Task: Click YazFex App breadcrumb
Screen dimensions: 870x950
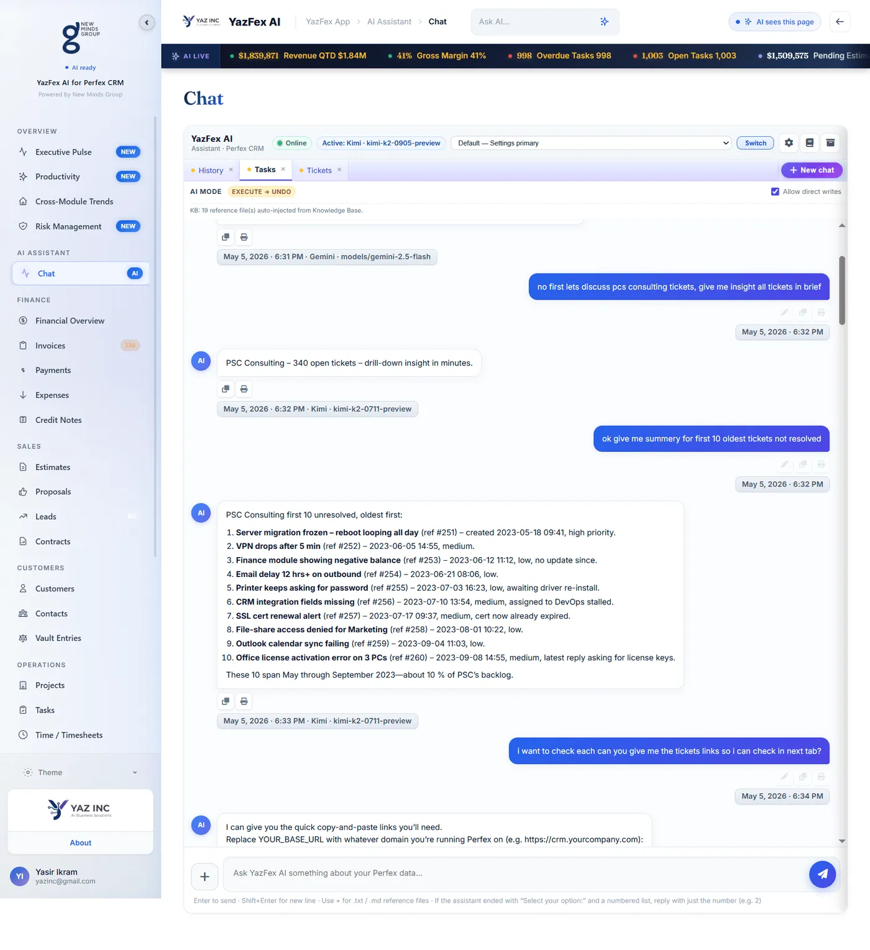Action: pos(328,22)
